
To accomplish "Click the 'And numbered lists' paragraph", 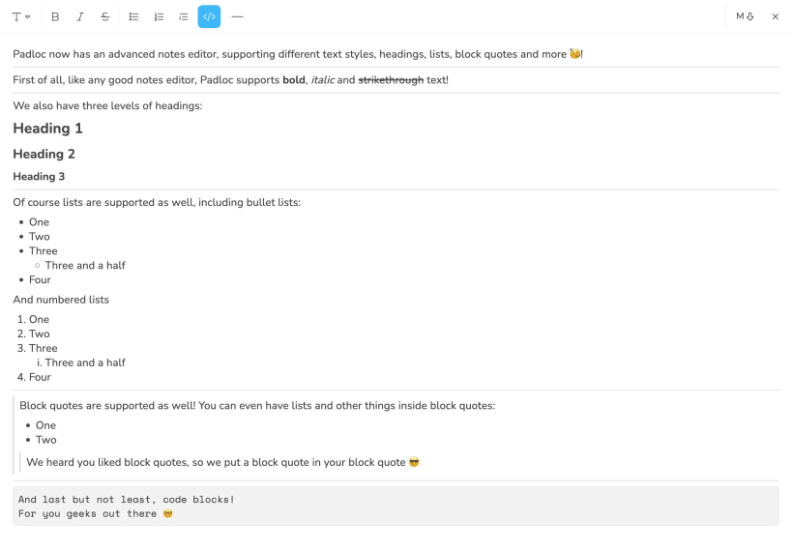I will pos(61,300).
